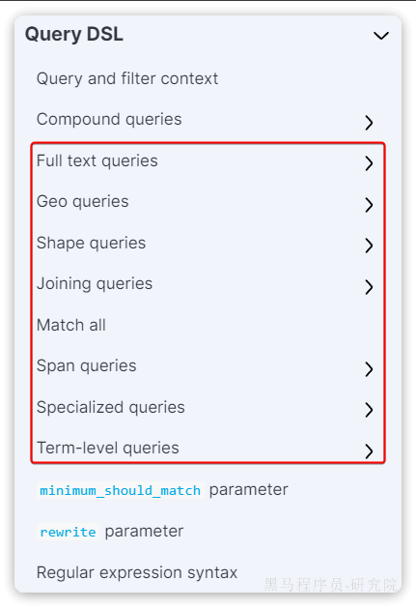The width and height of the screenshot is (416, 609).
Task: Expand Geo queries chevron
Action: (x=369, y=204)
